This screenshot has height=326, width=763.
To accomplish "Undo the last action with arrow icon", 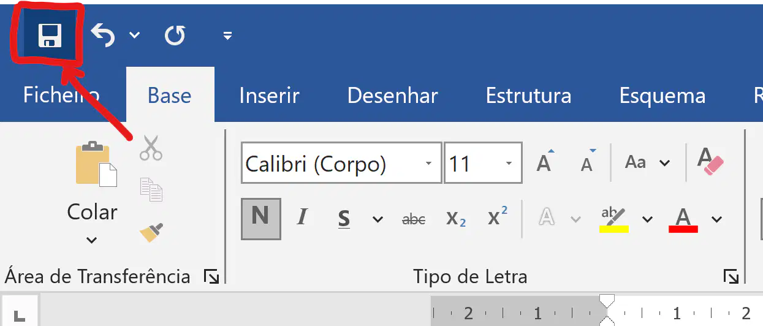I will pos(103,35).
